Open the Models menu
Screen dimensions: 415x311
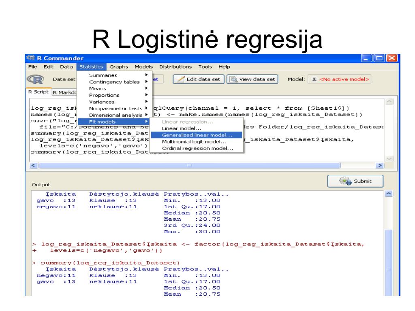144,67
